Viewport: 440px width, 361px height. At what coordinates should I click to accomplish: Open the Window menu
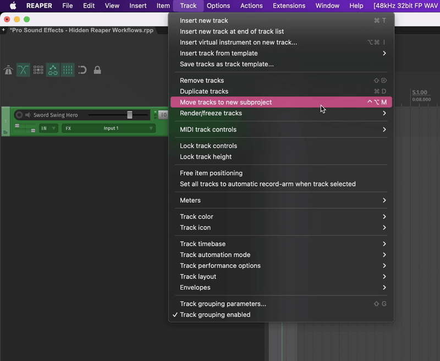click(327, 6)
